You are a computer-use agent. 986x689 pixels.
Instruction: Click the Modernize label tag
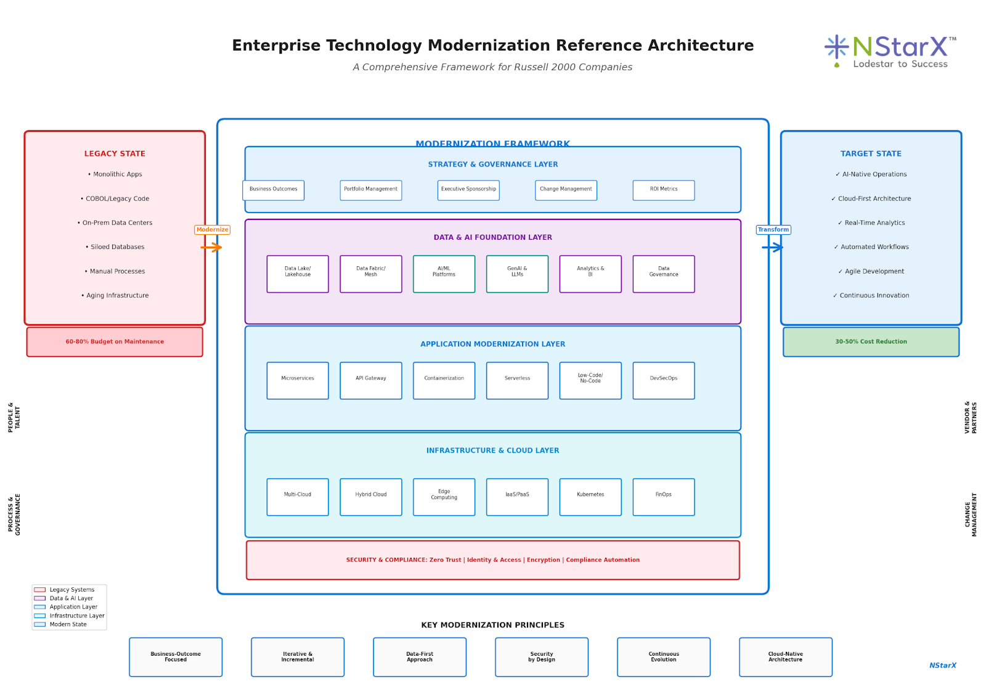212,230
